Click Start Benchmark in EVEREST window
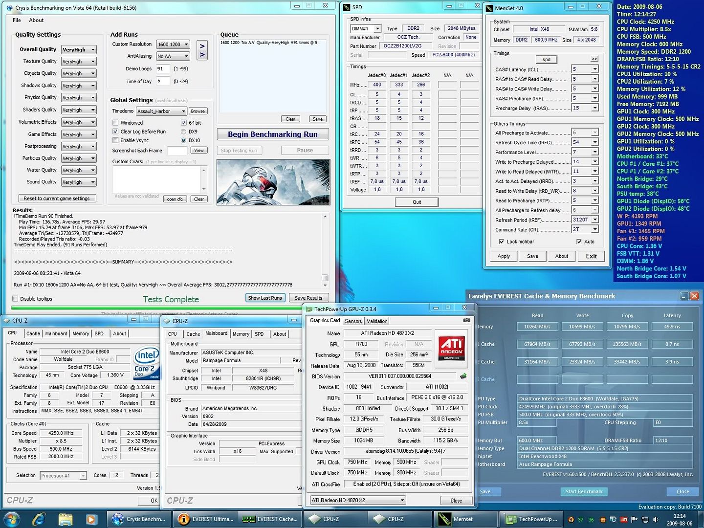Image resolution: width=704 pixels, height=528 pixels. (x=584, y=491)
